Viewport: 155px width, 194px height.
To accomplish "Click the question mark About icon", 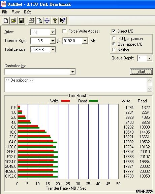I will [x=55, y=20].
